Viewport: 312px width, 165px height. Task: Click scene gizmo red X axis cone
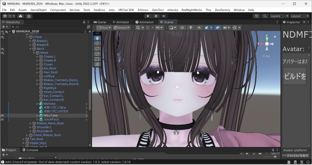[262, 43]
